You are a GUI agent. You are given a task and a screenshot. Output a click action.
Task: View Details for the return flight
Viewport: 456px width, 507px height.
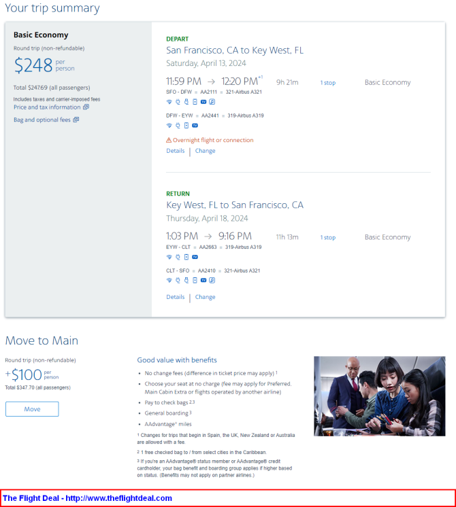(x=175, y=297)
